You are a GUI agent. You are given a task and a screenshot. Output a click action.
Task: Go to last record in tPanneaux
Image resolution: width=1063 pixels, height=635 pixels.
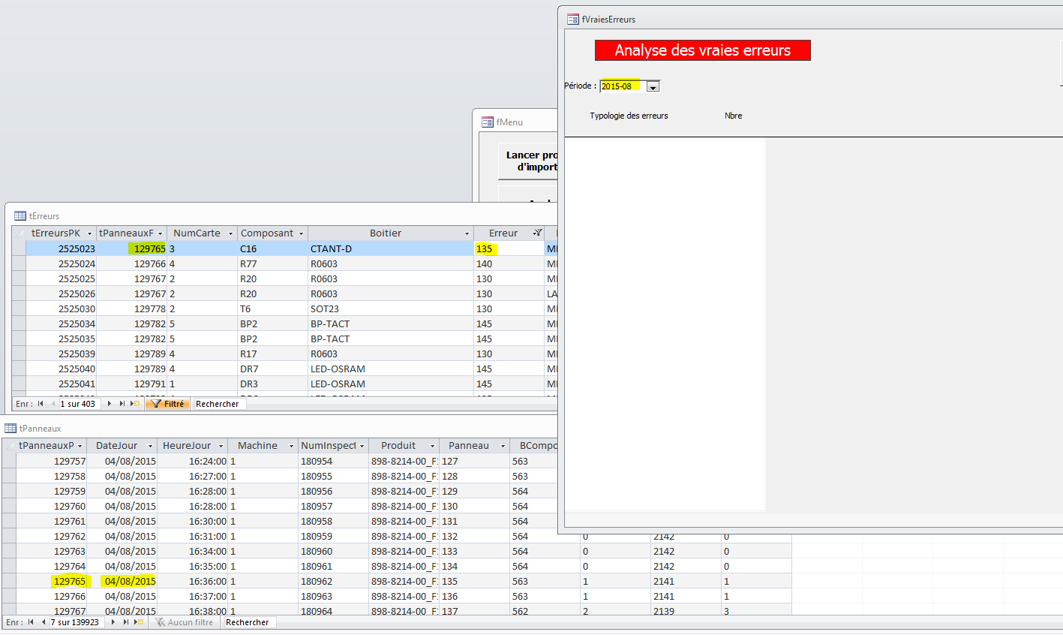[x=125, y=622]
